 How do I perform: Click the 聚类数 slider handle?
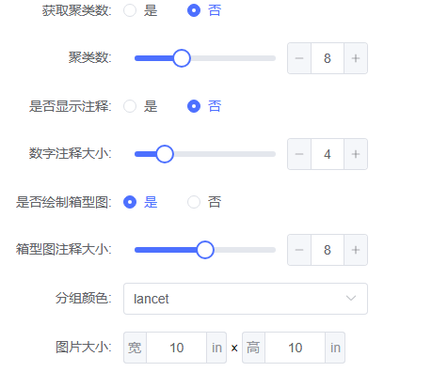point(182,58)
